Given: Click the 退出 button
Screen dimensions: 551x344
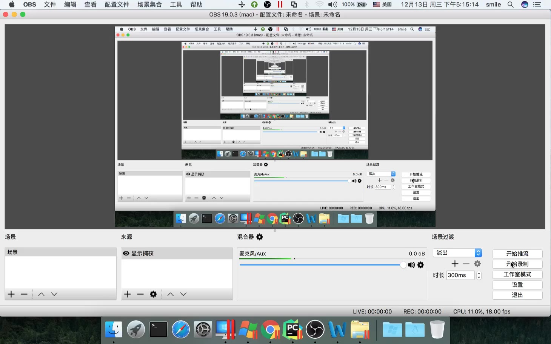Looking at the screenshot, I should click(x=517, y=295).
